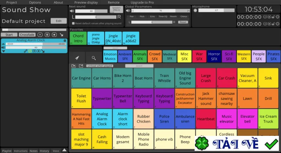Enable Reset default values after playing sound

tap(73, 23)
